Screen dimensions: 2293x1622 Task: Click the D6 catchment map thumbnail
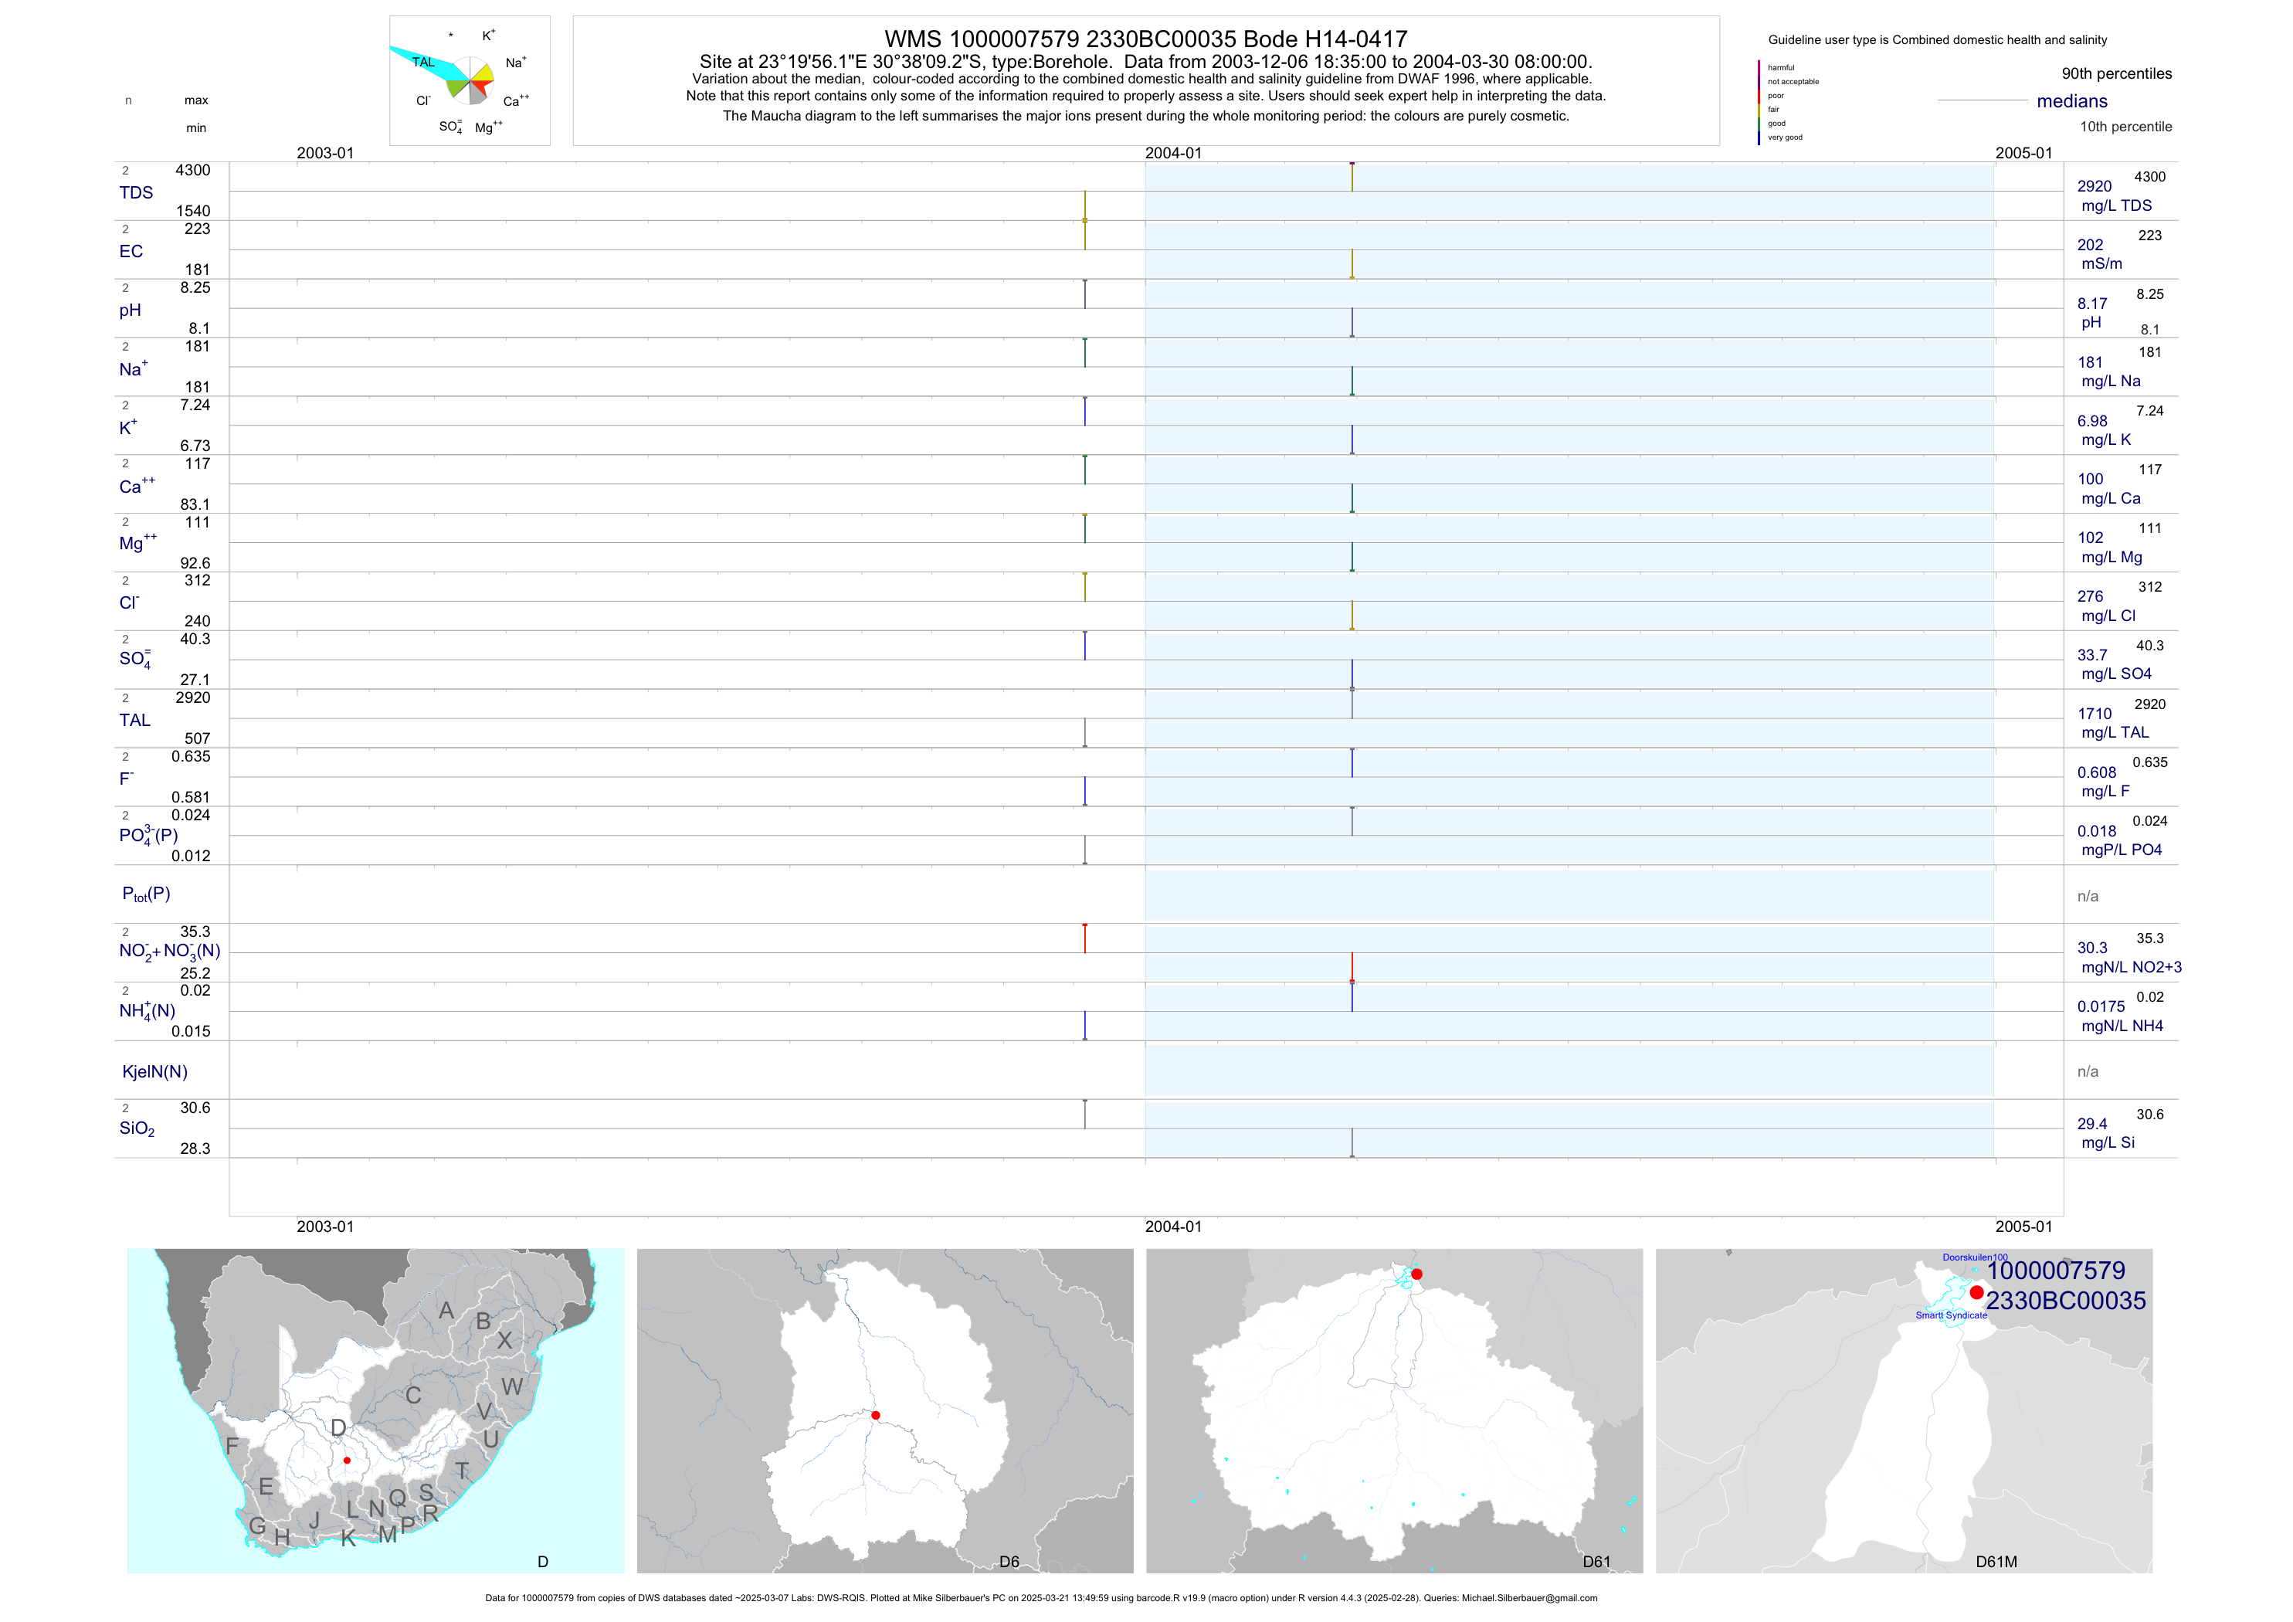pos(885,1410)
